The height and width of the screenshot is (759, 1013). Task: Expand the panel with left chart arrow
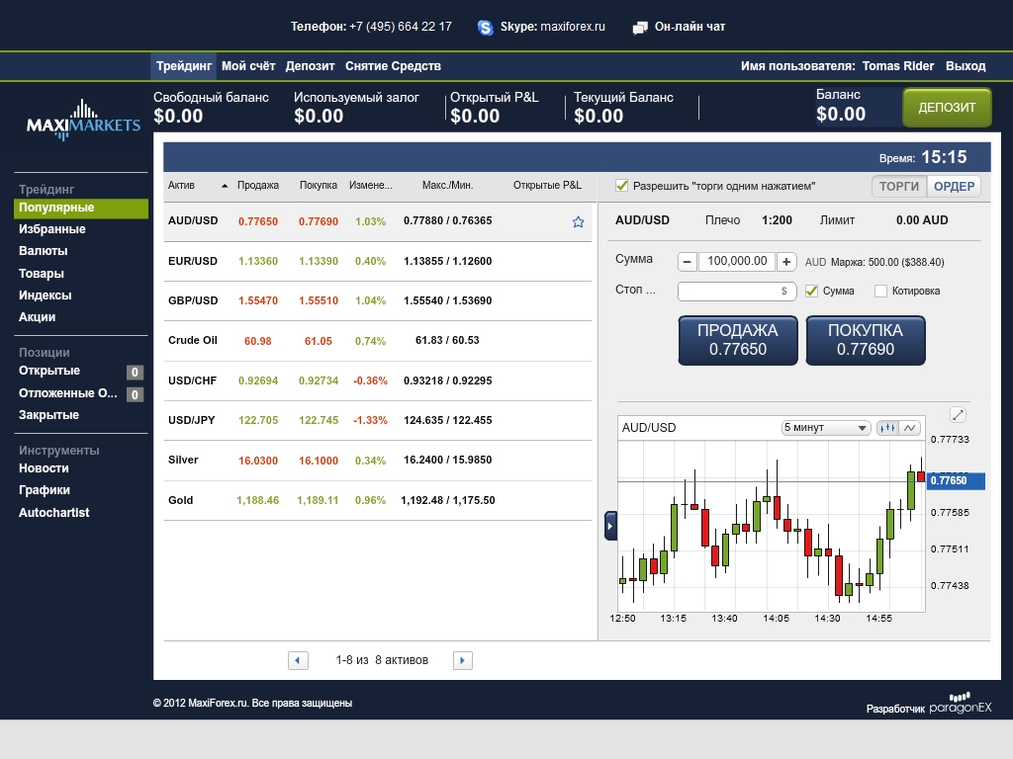click(x=610, y=526)
